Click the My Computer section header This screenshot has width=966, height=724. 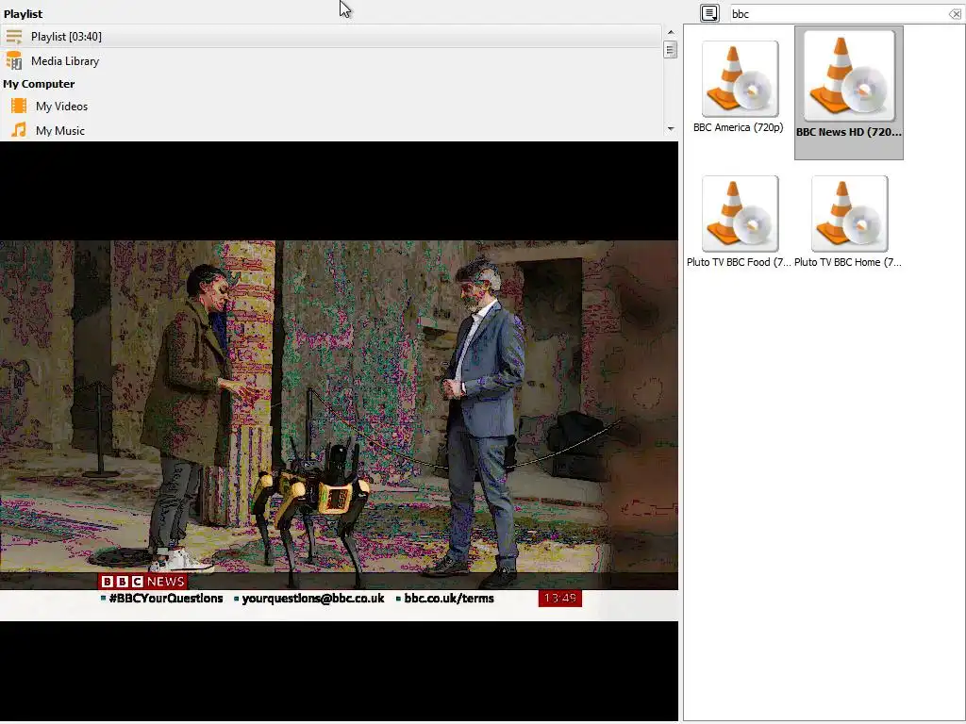pyautogui.click(x=39, y=84)
